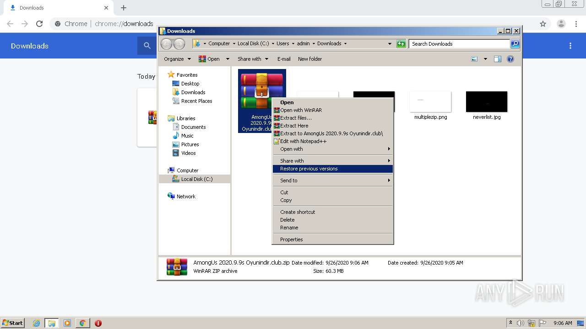Image resolution: width=586 pixels, height=329 pixels.
Task: Click the Chrome address bar
Action: point(300,24)
